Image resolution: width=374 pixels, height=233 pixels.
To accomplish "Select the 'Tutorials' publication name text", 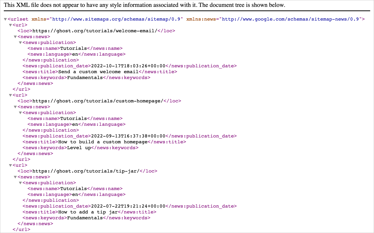I will pyautogui.click(x=74, y=48).
